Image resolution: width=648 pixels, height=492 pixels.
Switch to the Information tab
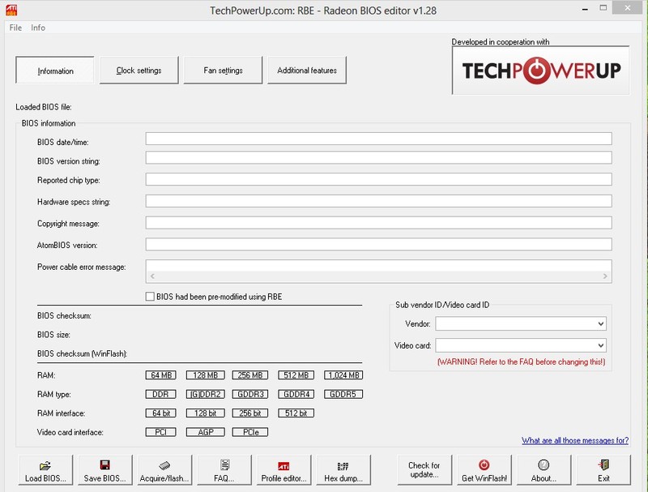(55, 71)
